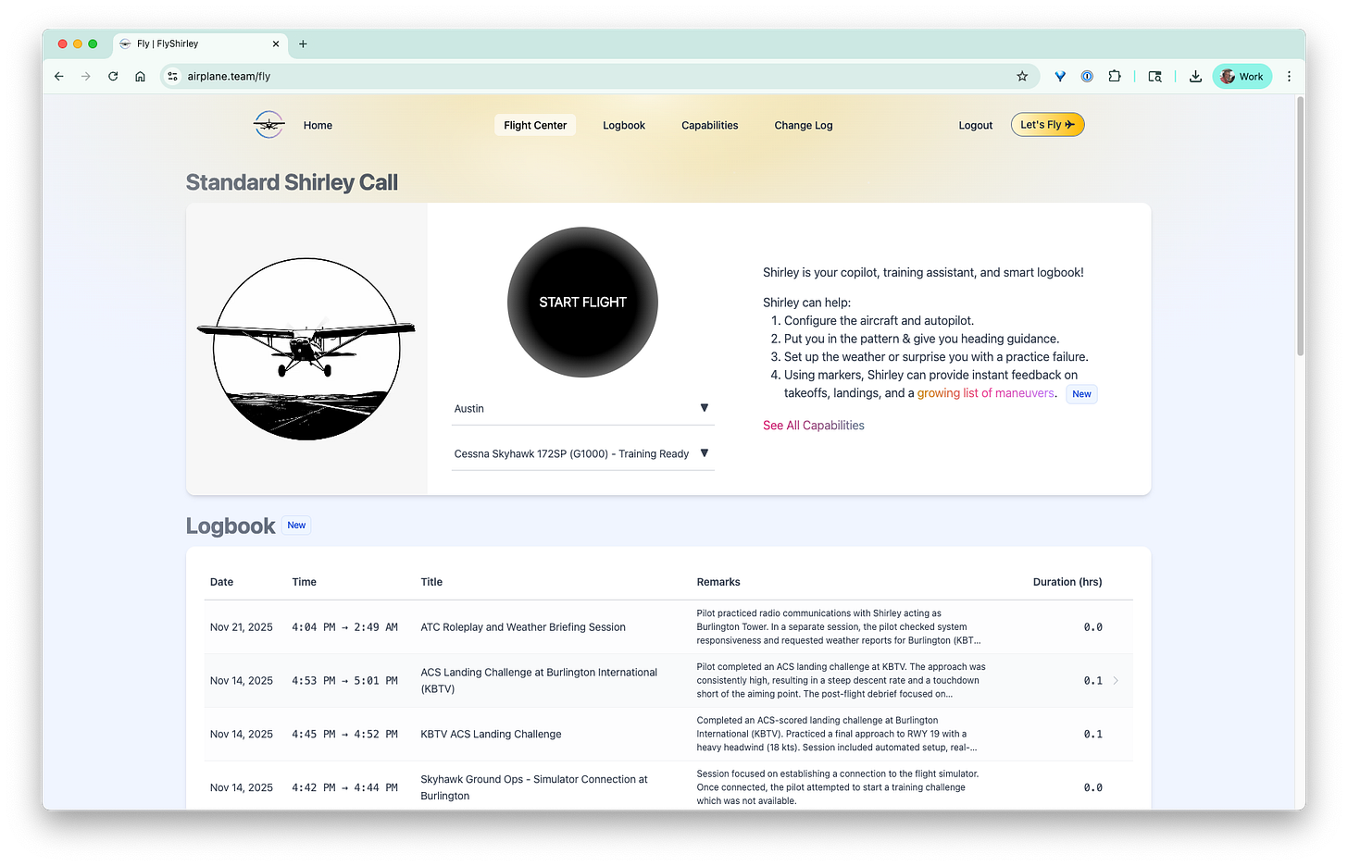Open the Flight Center nav item
Viewport: 1348px width, 866px height.
[x=535, y=126]
